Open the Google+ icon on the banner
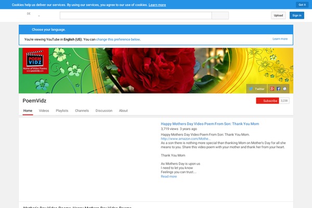The height and width of the screenshot is (208, 312). pos(272,89)
